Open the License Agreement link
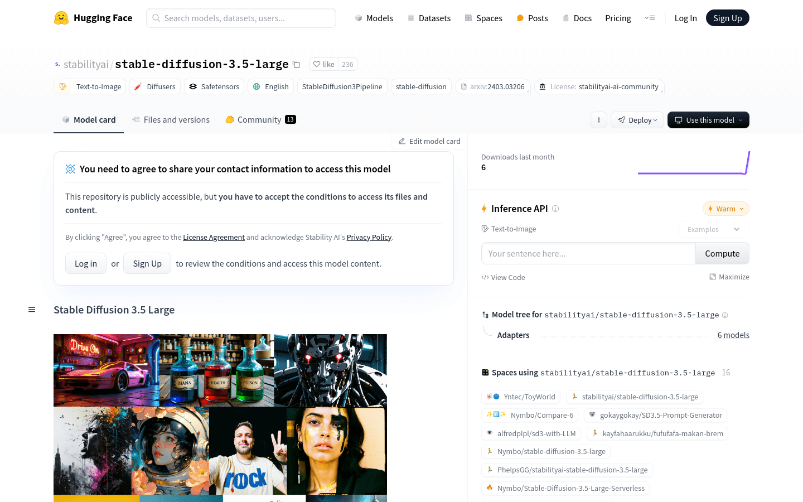This screenshot has width=803, height=502. [214, 237]
